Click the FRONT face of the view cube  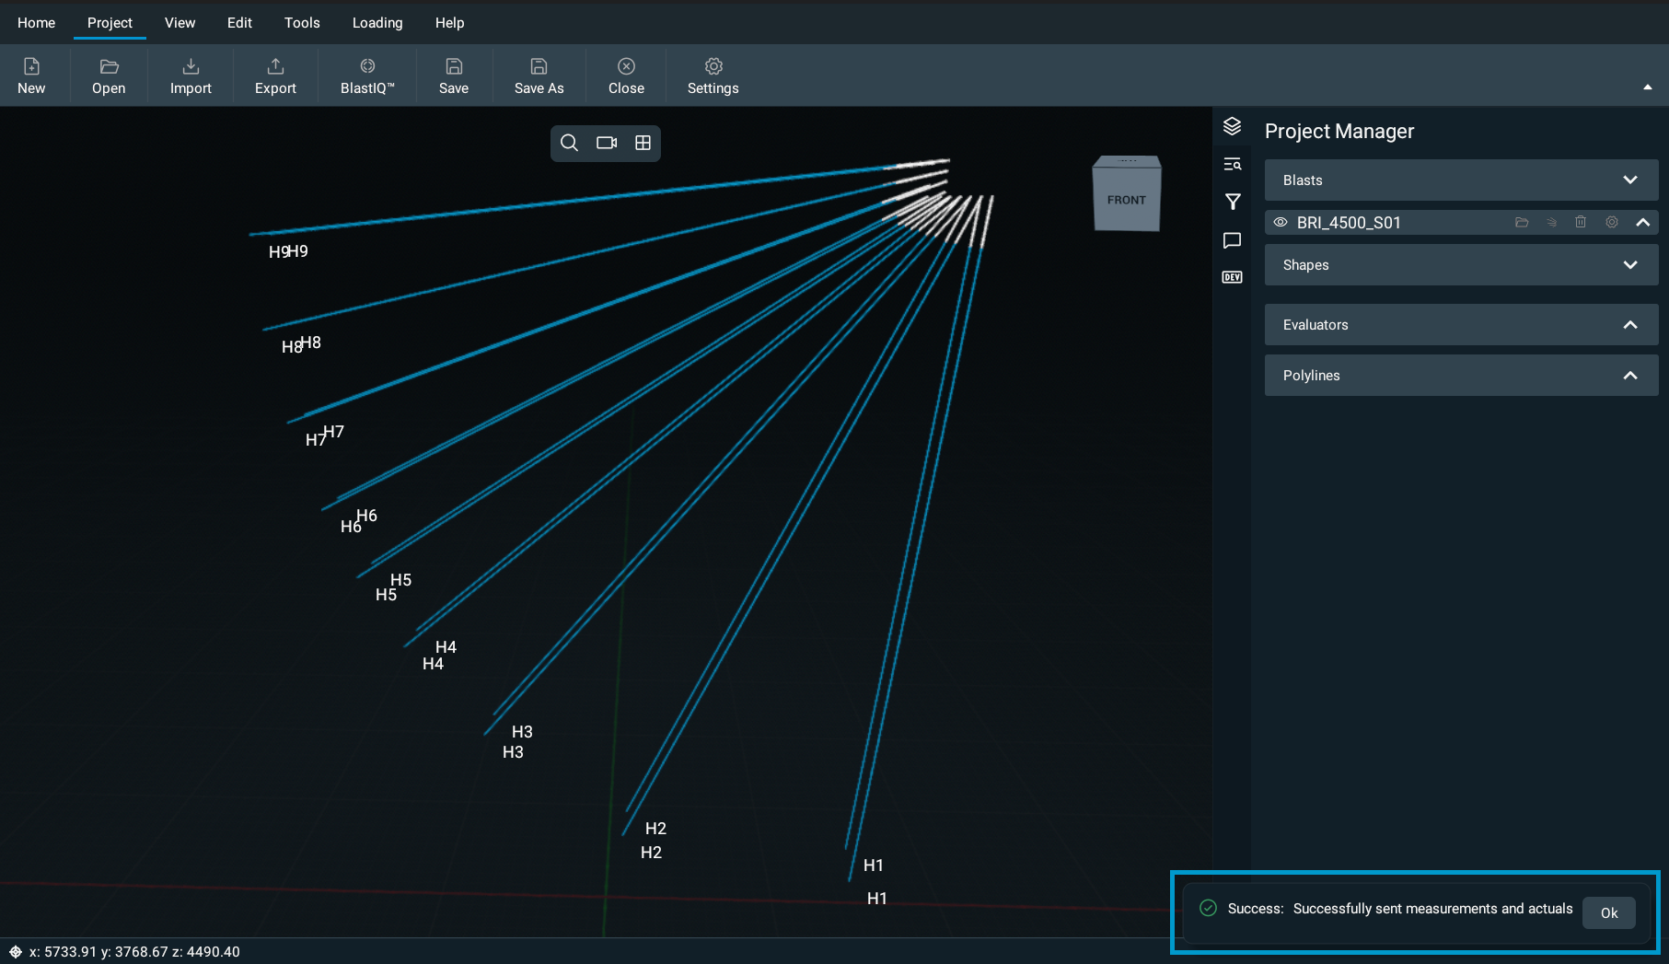(1126, 200)
